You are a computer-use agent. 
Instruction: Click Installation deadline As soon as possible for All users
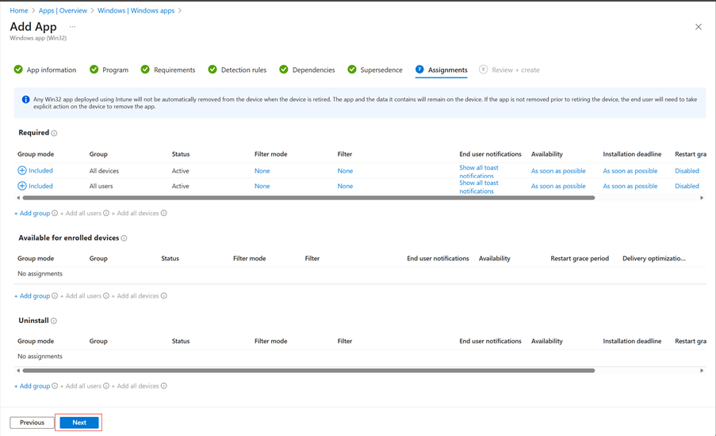tap(630, 186)
